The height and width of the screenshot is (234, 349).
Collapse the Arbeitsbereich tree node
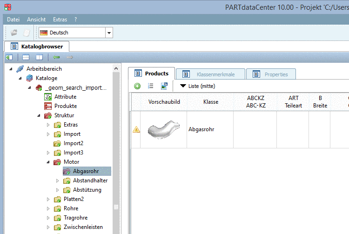pyautogui.click(x=11, y=69)
